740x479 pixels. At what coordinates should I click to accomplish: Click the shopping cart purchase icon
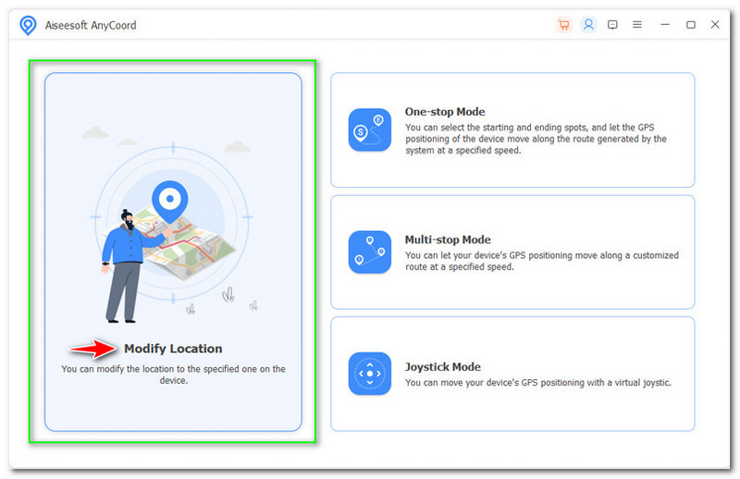pos(564,25)
